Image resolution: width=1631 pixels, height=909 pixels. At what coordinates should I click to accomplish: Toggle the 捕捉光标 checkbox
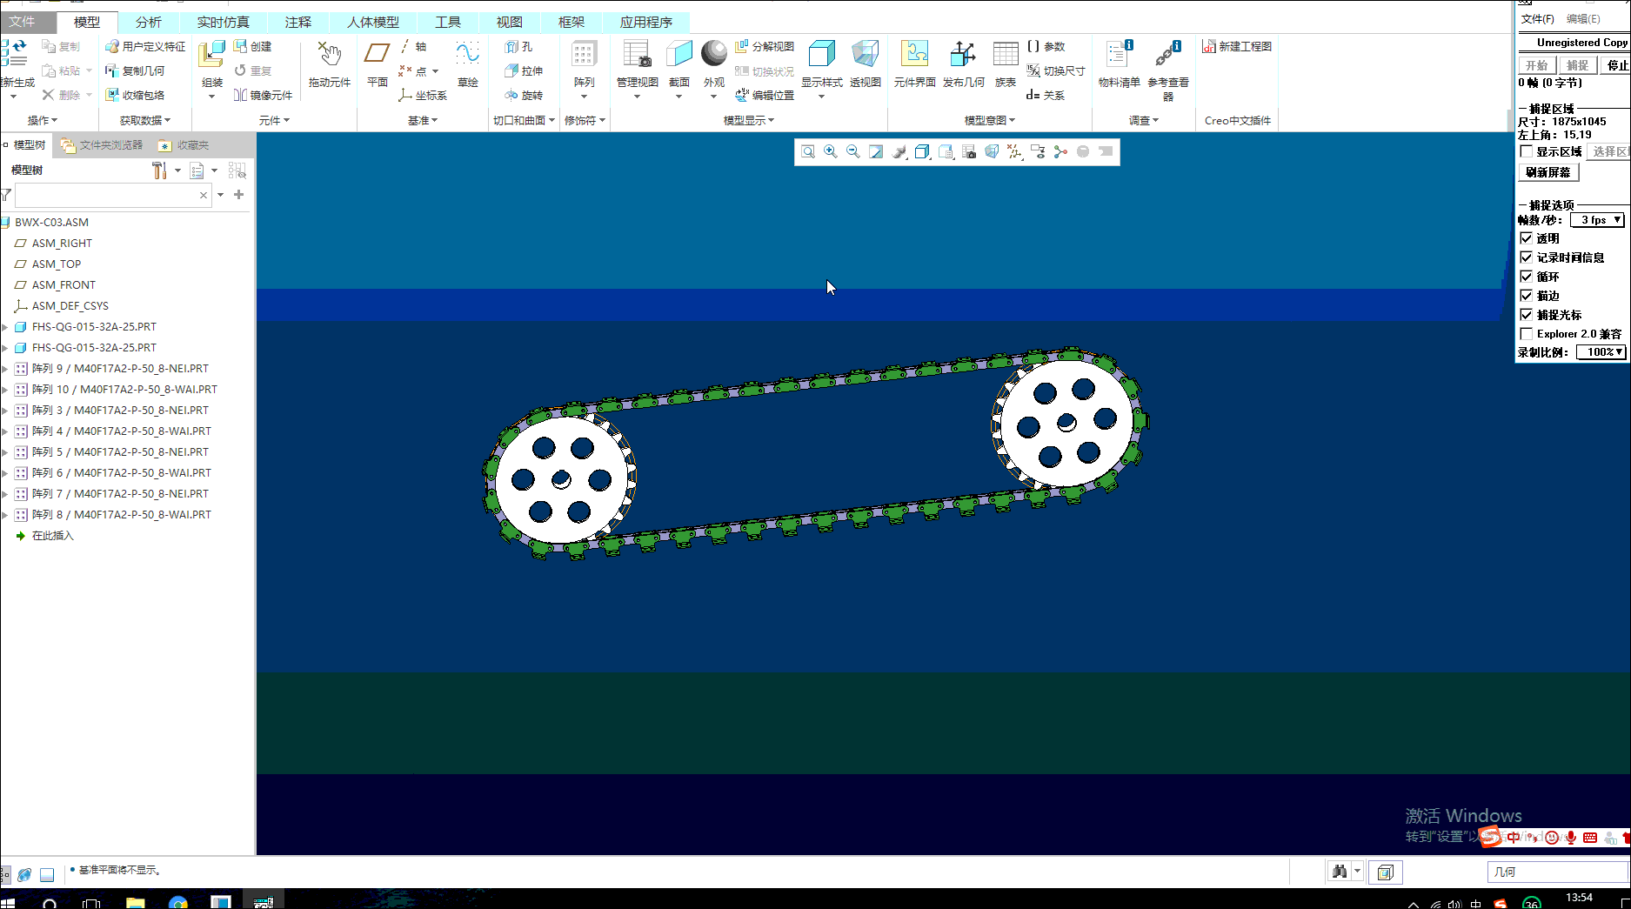[x=1526, y=314]
